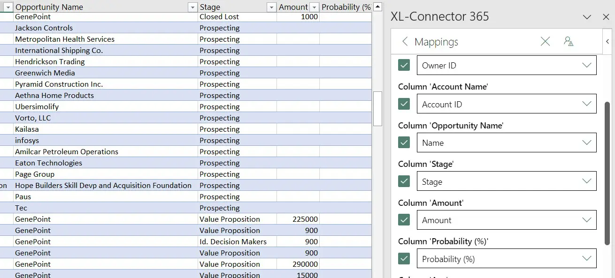Expand the Name field mapping dropdown

pos(586,143)
